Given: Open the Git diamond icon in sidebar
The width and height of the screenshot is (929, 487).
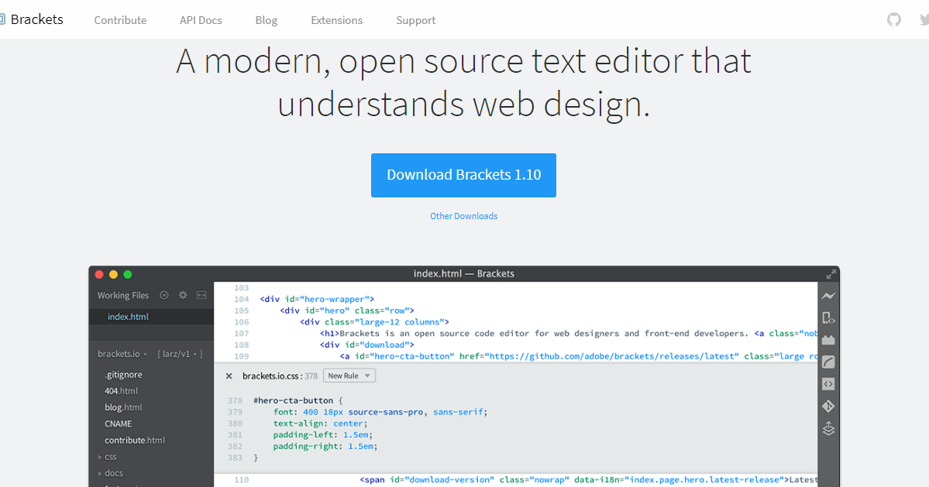Looking at the screenshot, I should point(828,406).
